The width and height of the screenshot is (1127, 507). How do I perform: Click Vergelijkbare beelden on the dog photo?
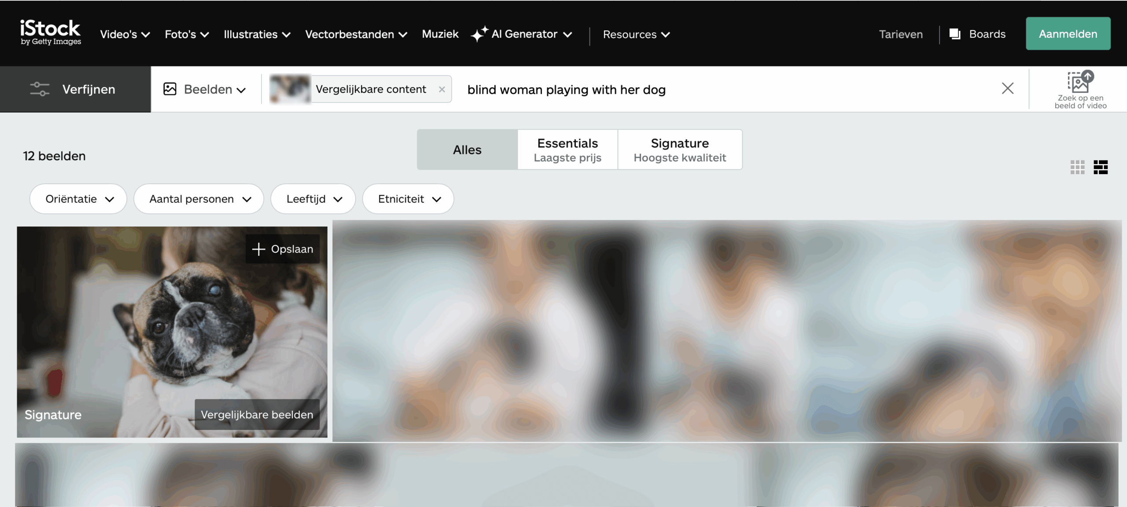(257, 414)
